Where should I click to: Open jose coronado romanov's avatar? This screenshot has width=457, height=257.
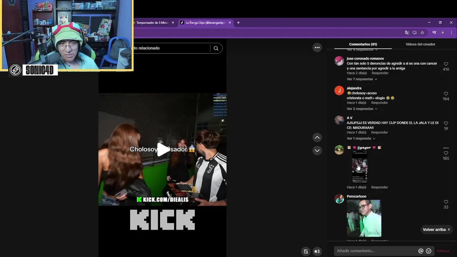tap(339, 61)
